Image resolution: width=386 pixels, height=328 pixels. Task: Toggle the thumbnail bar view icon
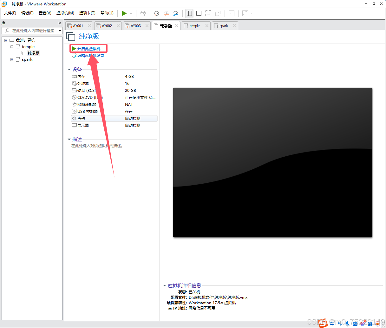point(199,13)
